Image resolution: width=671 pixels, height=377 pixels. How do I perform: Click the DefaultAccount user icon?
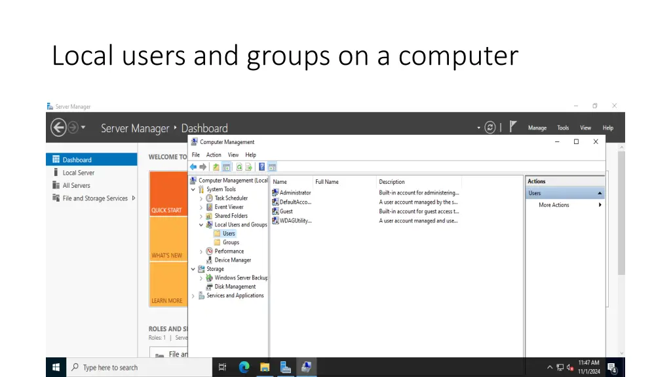click(x=275, y=202)
